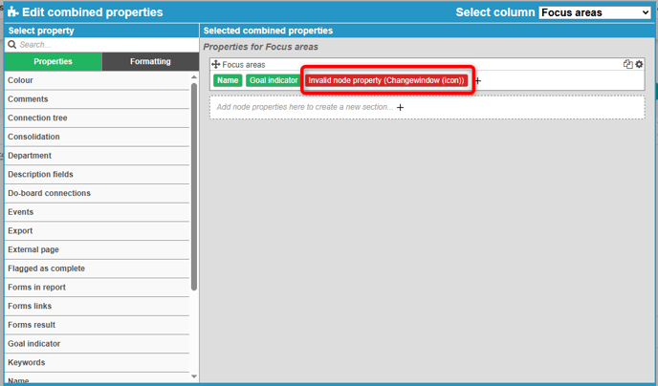Click the plus icon to create a new section
The height and width of the screenshot is (386, 658).
pos(400,107)
